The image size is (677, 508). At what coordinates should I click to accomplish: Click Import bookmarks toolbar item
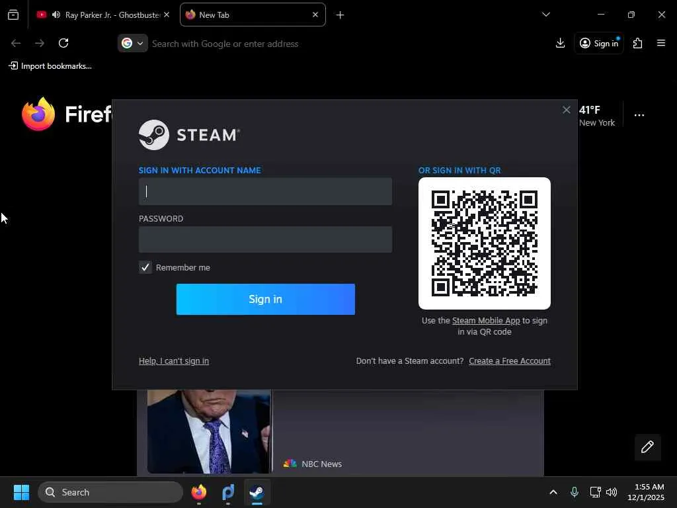coord(50,66)
